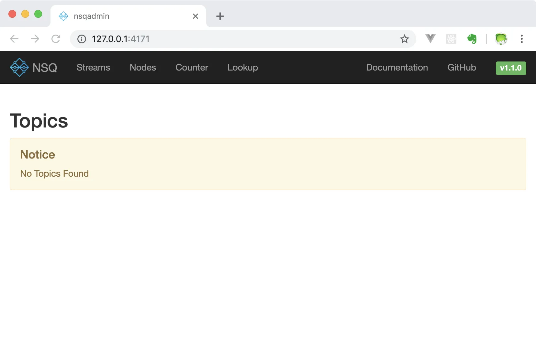The height and width of the screenshot is (363, 536).
Task: Open the React devtools extension
Action: pos(451,39)
